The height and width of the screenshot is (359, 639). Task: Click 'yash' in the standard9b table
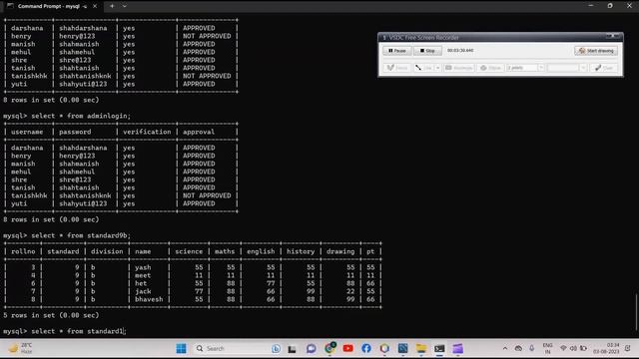pyautogui.click(x=143, y=267)
